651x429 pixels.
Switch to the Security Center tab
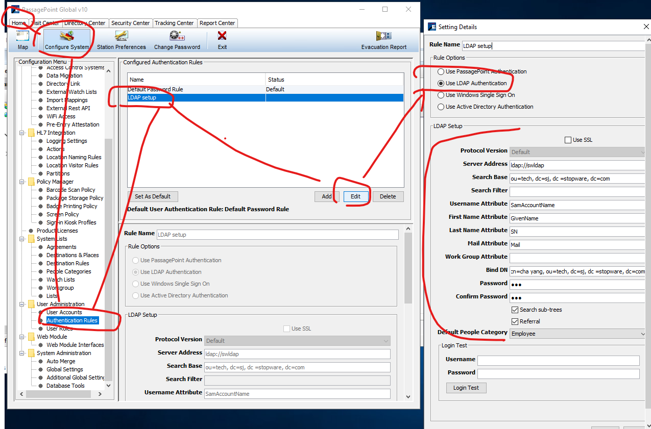130,23
